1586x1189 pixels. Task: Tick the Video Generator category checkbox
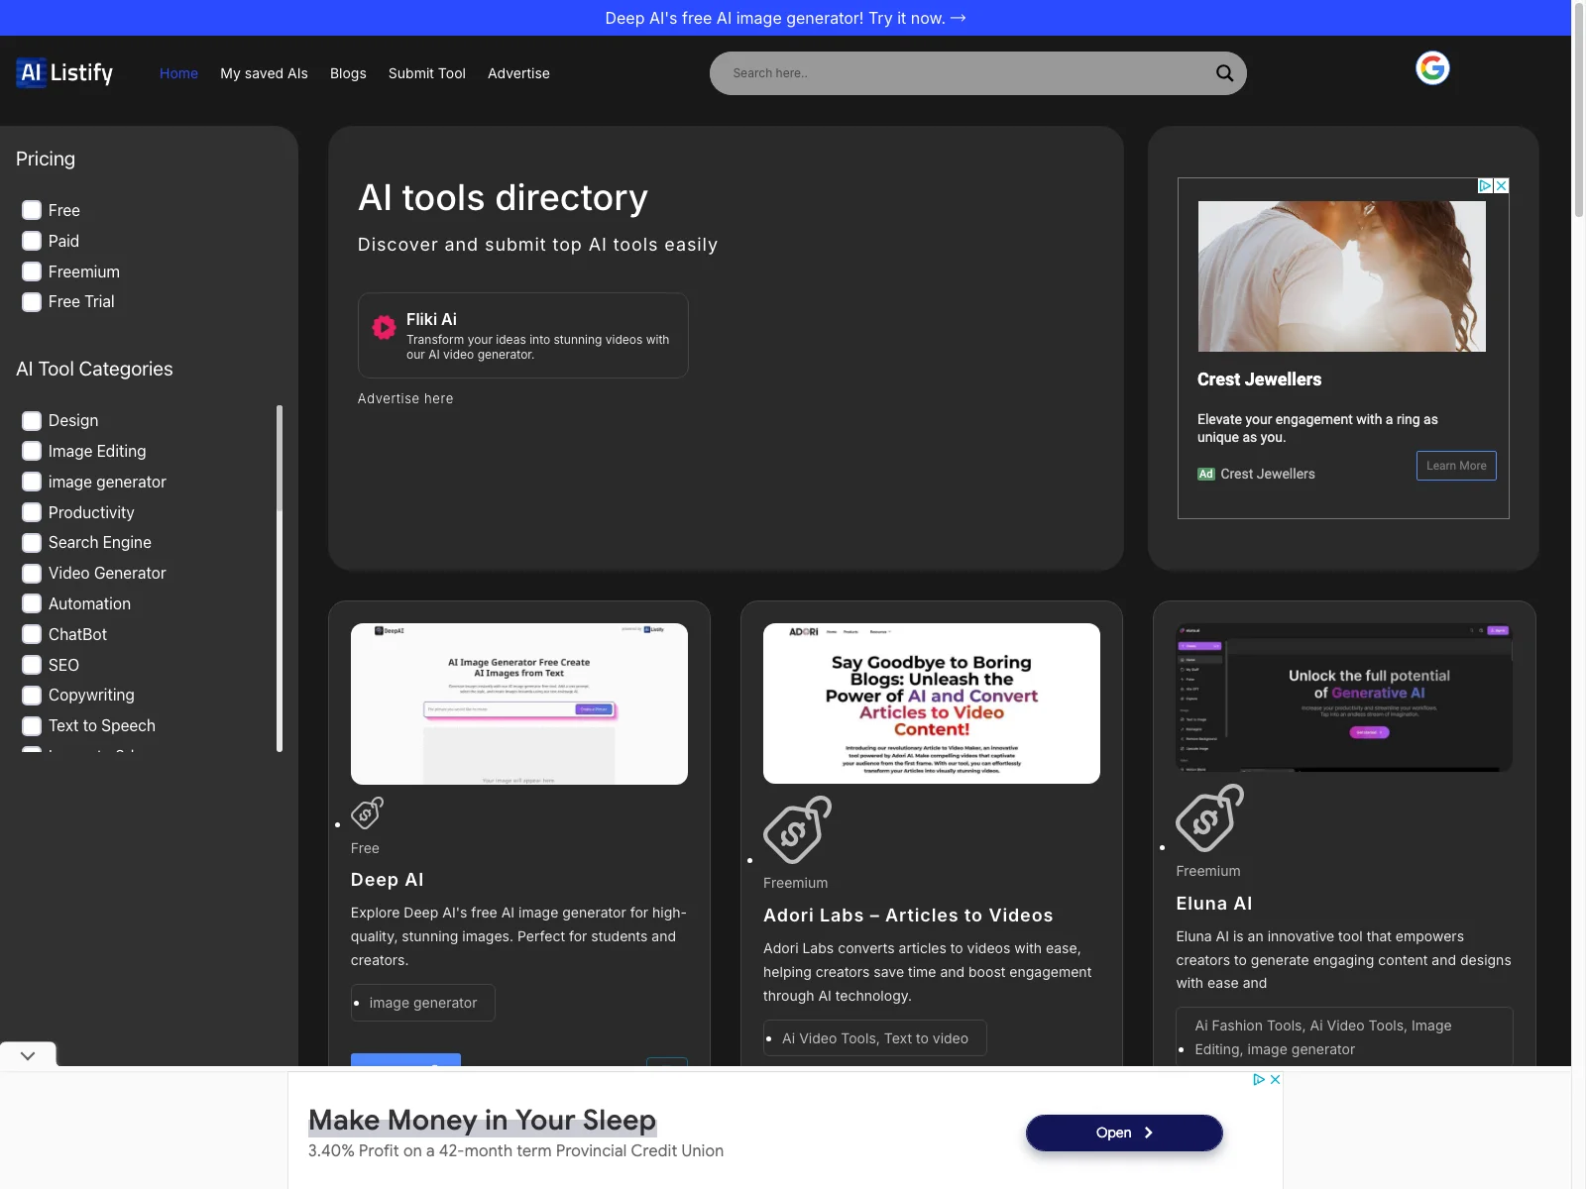(x=32, y=573)
